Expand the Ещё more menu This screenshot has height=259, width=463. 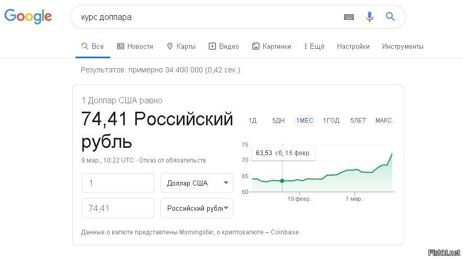coord(314,46)
